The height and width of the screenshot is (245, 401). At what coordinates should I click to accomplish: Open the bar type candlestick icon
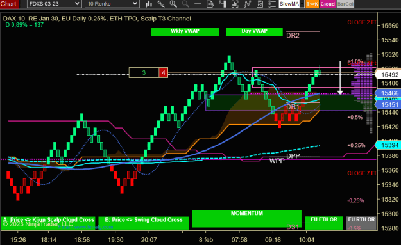(x=149, y=4)
